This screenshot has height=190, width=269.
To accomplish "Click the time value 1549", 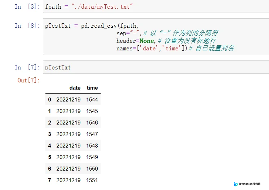I will pyautogui.click(x=92, y=157).
